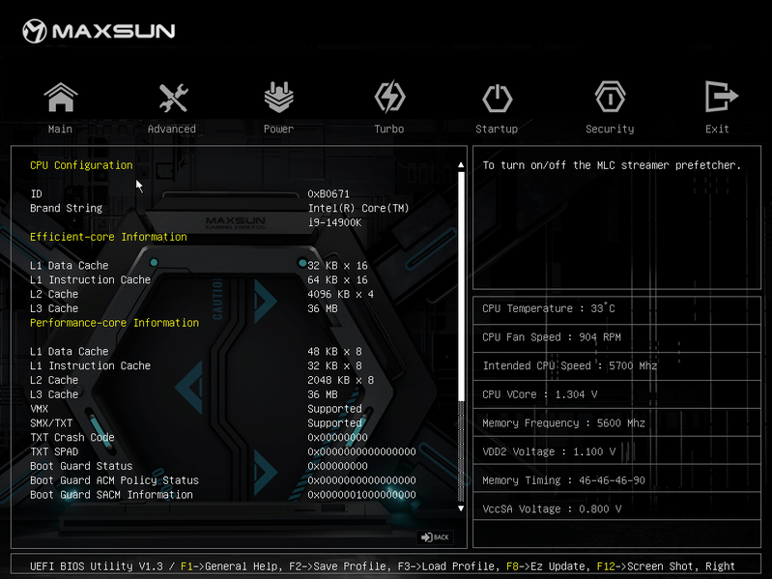Select the TXT SPAD row
Screen dimensions: 772x579
point(224,451)
